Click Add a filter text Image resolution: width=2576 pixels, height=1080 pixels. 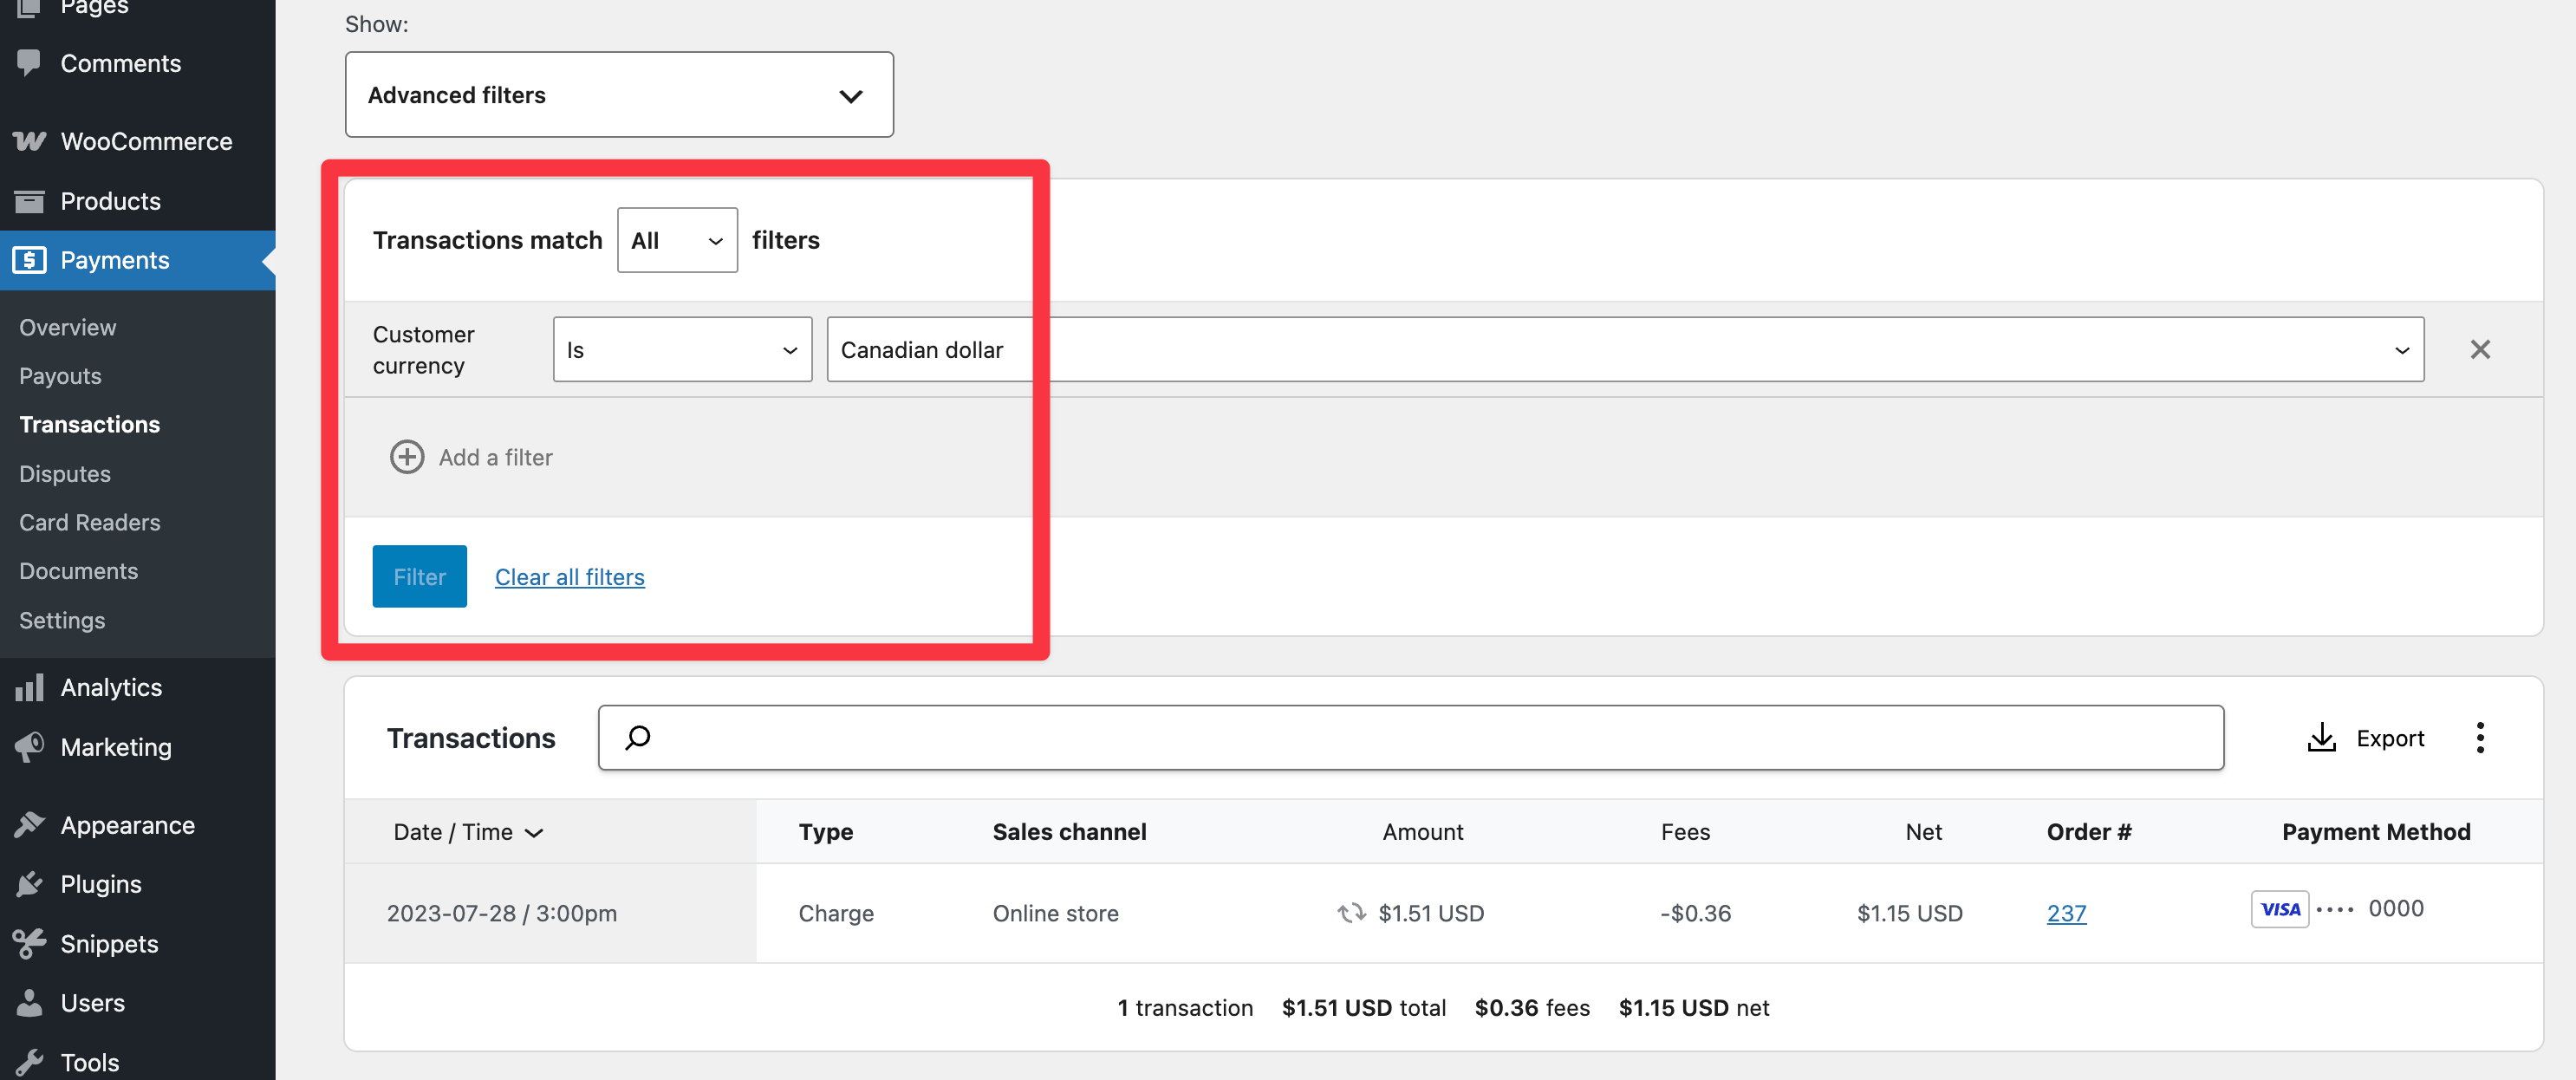tap(495, 457)
